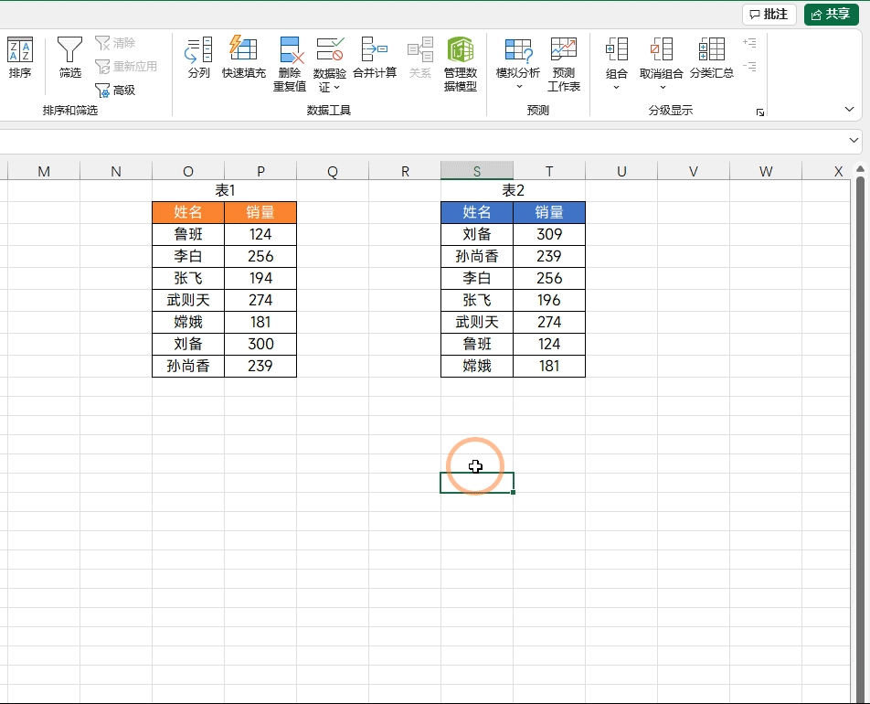Open Subtotal (分类汇总)
Image resolution: width=870 pixels, height=704 pixels.
[x=712, y=58]
